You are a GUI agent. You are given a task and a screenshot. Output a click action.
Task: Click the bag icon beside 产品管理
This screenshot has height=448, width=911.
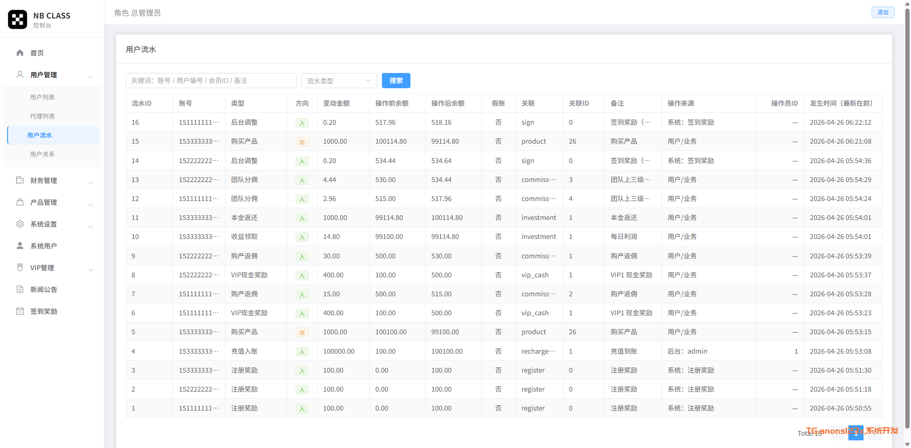click(20, 202)
